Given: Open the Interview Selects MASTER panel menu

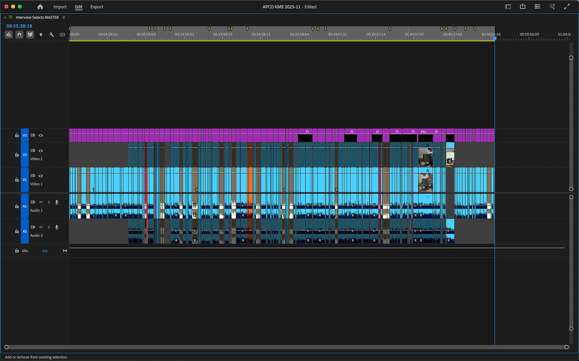Looking at the screenshot, I should coord(64,17).
